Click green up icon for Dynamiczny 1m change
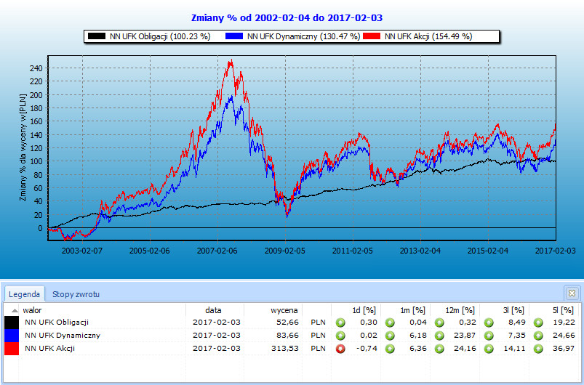584x385 pixels. (x=390, y=336)
